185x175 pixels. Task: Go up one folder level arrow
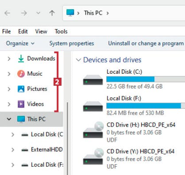tap(52, 13)
